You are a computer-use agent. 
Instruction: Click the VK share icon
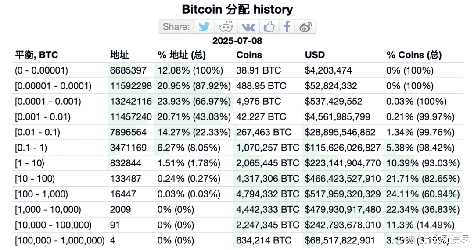point(248,27)
